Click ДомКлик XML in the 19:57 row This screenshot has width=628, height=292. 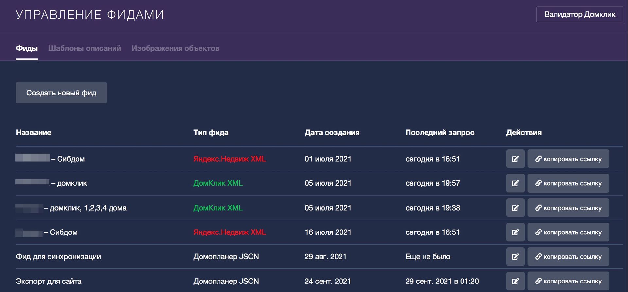click(x=218, y=183)
